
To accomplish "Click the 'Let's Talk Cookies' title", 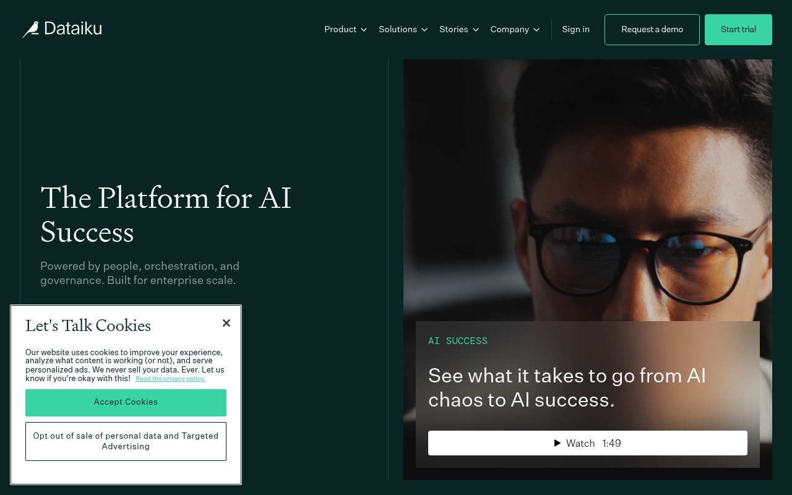I will [88, 325].
